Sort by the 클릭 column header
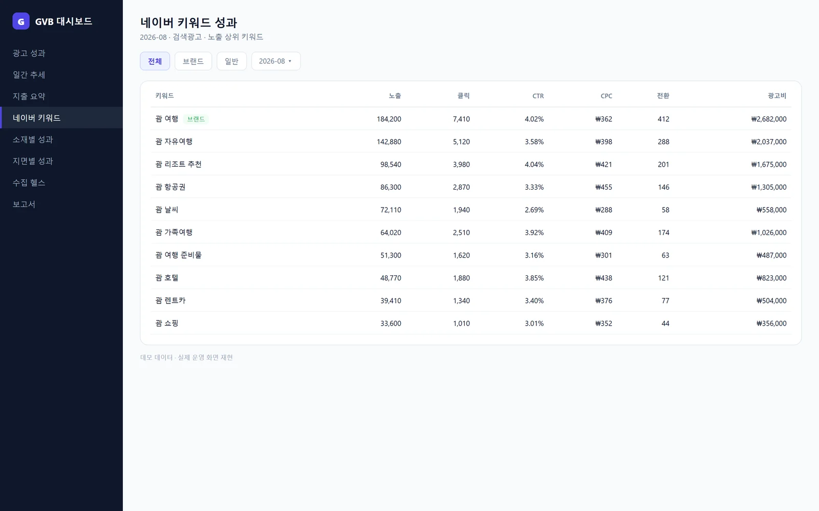 [x=463, y=96]
